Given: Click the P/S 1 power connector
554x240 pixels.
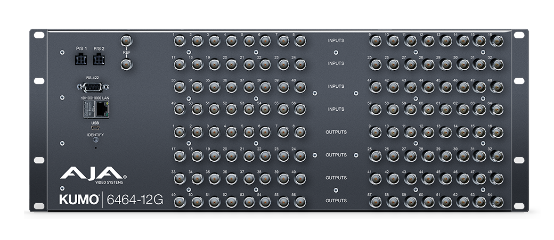Looking at the screenshot, I should pos(80,59).
